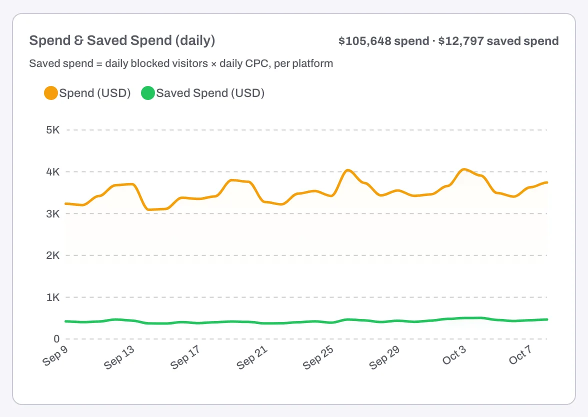588x417 pixels.
Task: Click the orange spend line peak near Oct 3
Action: pyautogui.click(x=464, y=169)
